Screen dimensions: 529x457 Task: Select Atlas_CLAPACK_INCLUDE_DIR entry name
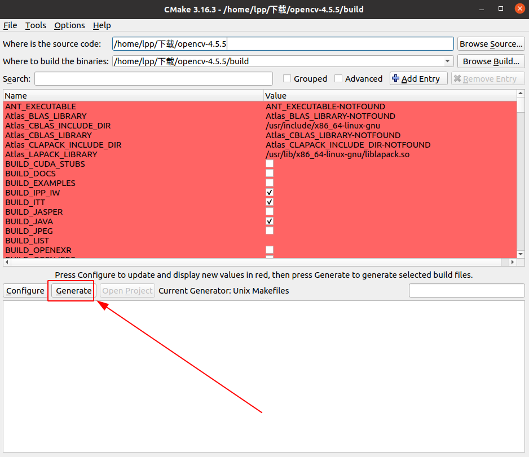click(63, 145)
